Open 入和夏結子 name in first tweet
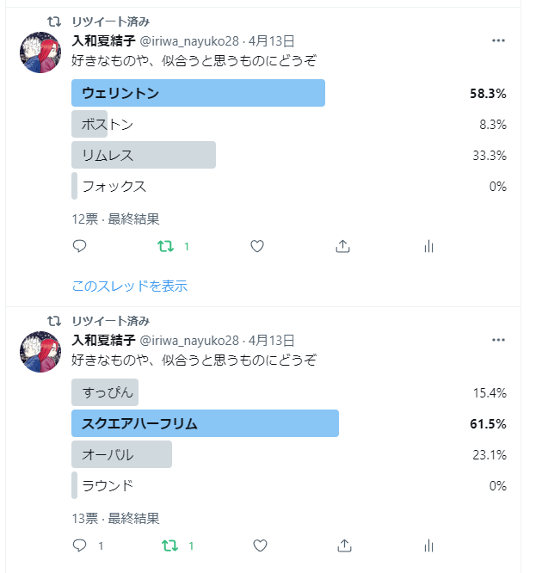 tap(104, 41)
